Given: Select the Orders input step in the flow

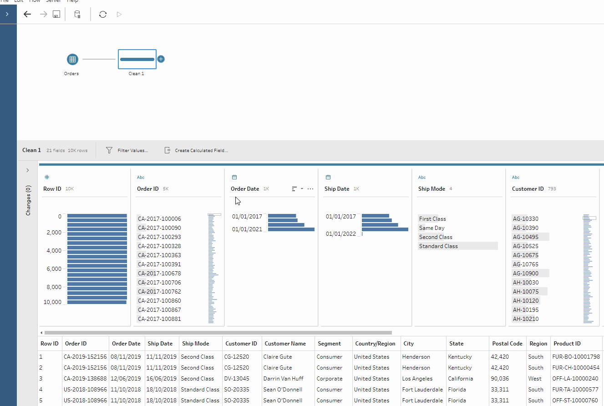Looking at the screenshot, I should (71, 59).
